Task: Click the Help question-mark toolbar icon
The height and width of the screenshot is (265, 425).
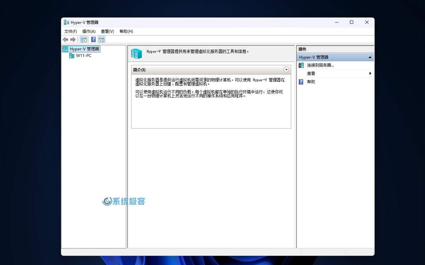Action: 93,40
